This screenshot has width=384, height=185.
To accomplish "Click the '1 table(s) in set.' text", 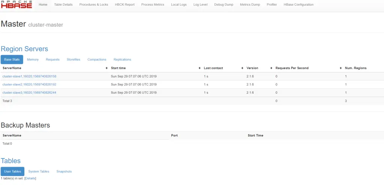I will 12,178.
